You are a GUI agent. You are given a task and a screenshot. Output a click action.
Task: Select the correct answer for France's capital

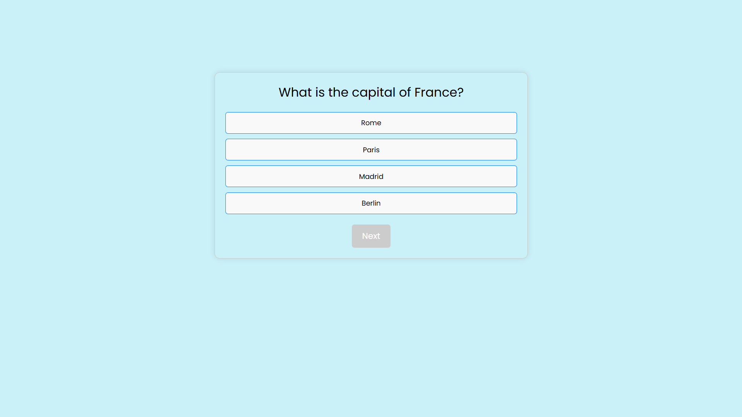[371, 150]
